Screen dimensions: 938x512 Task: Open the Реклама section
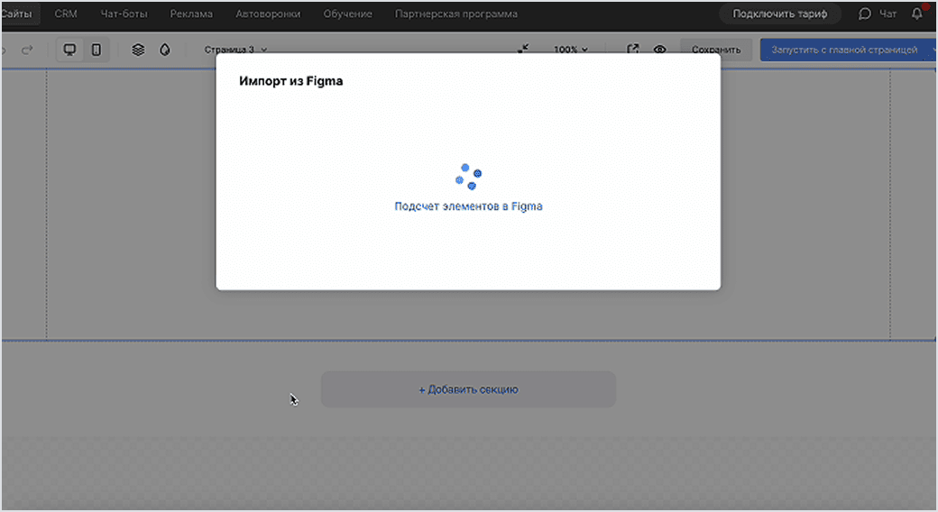pyautogui.click(x=191, y=14)
